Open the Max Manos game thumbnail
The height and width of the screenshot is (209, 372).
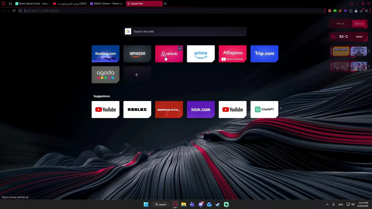coord(341,51)
